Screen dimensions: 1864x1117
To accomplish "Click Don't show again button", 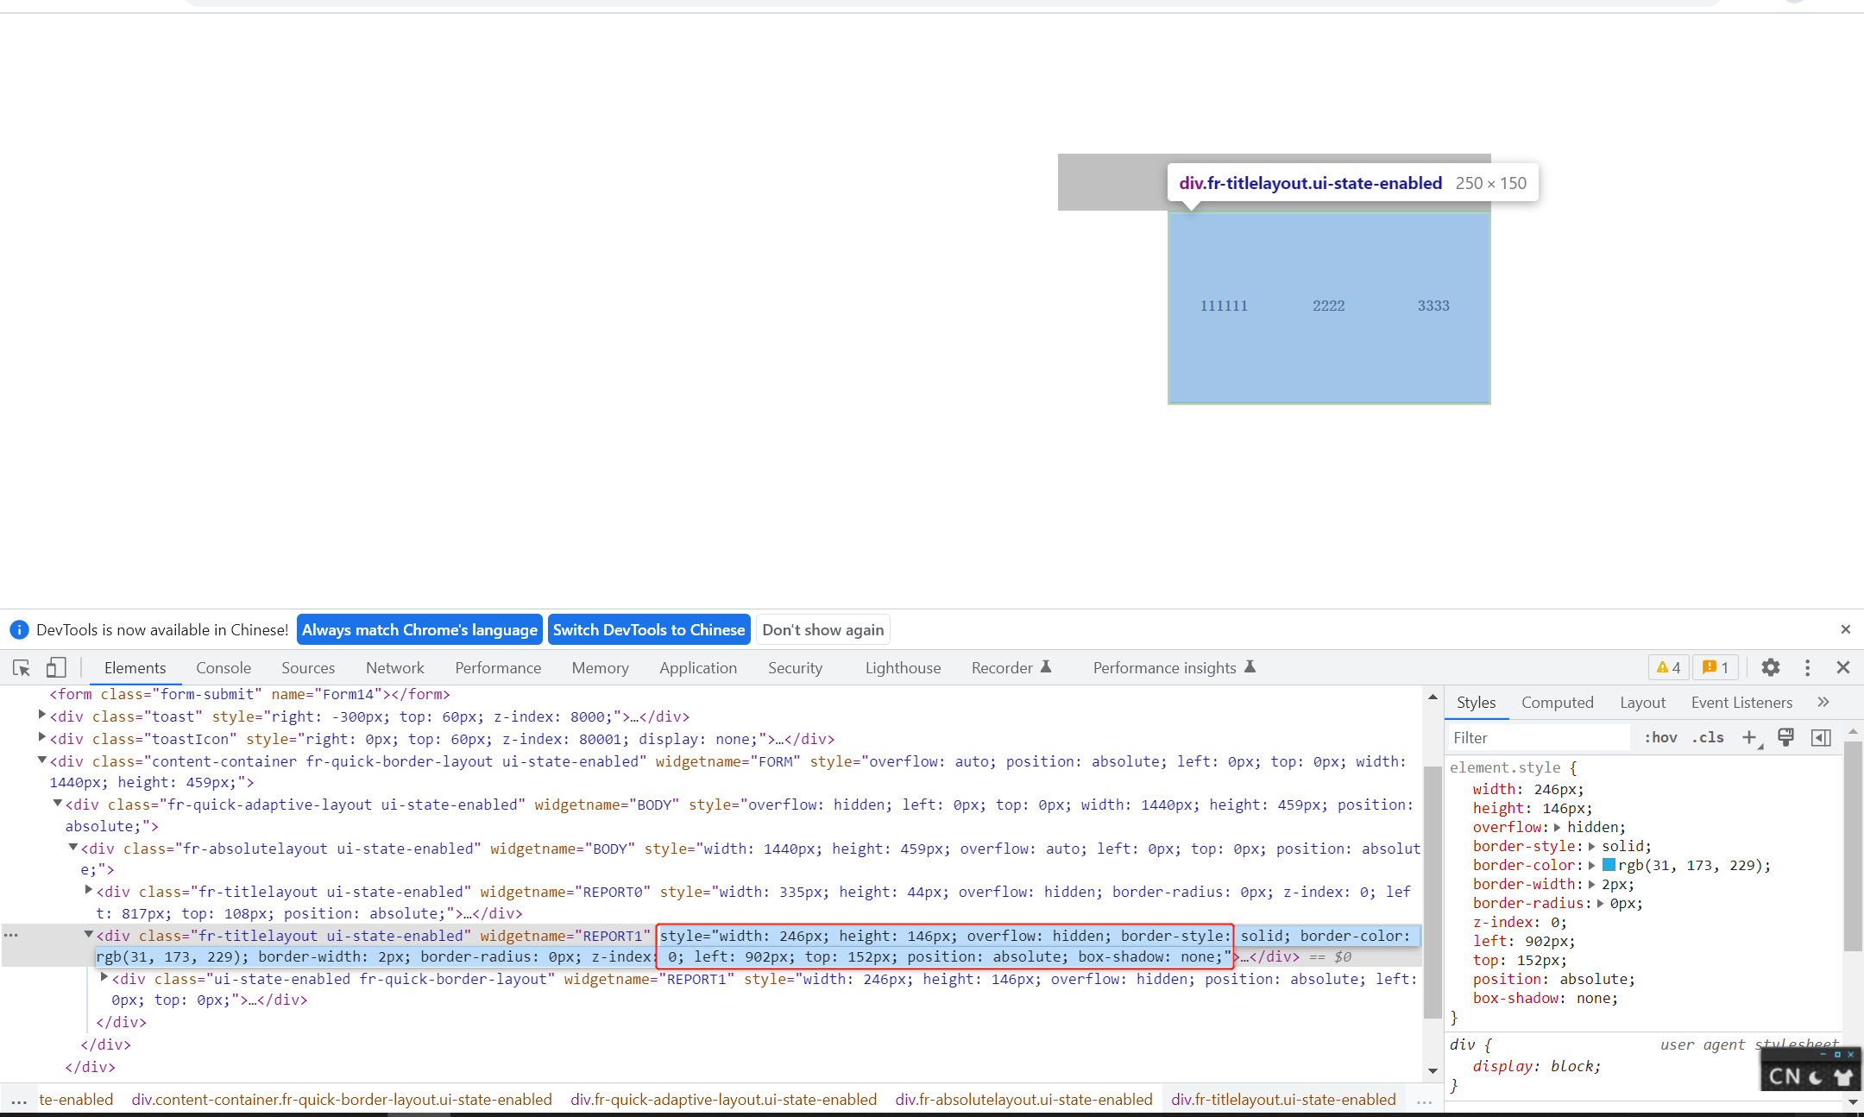I will pos(822,629).
